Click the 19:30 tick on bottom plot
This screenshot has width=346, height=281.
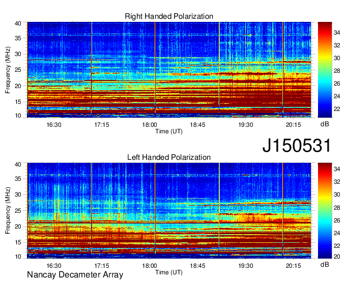[245, 266]
